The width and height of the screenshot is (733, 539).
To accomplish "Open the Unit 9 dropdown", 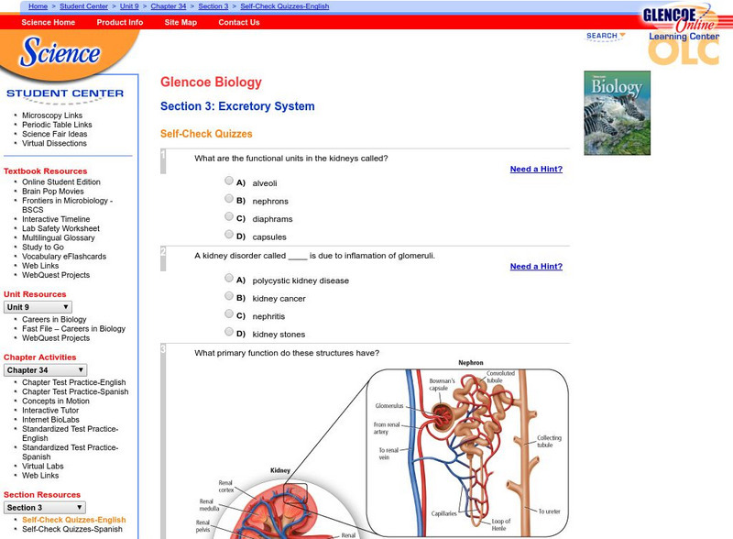I will point(38,307).
